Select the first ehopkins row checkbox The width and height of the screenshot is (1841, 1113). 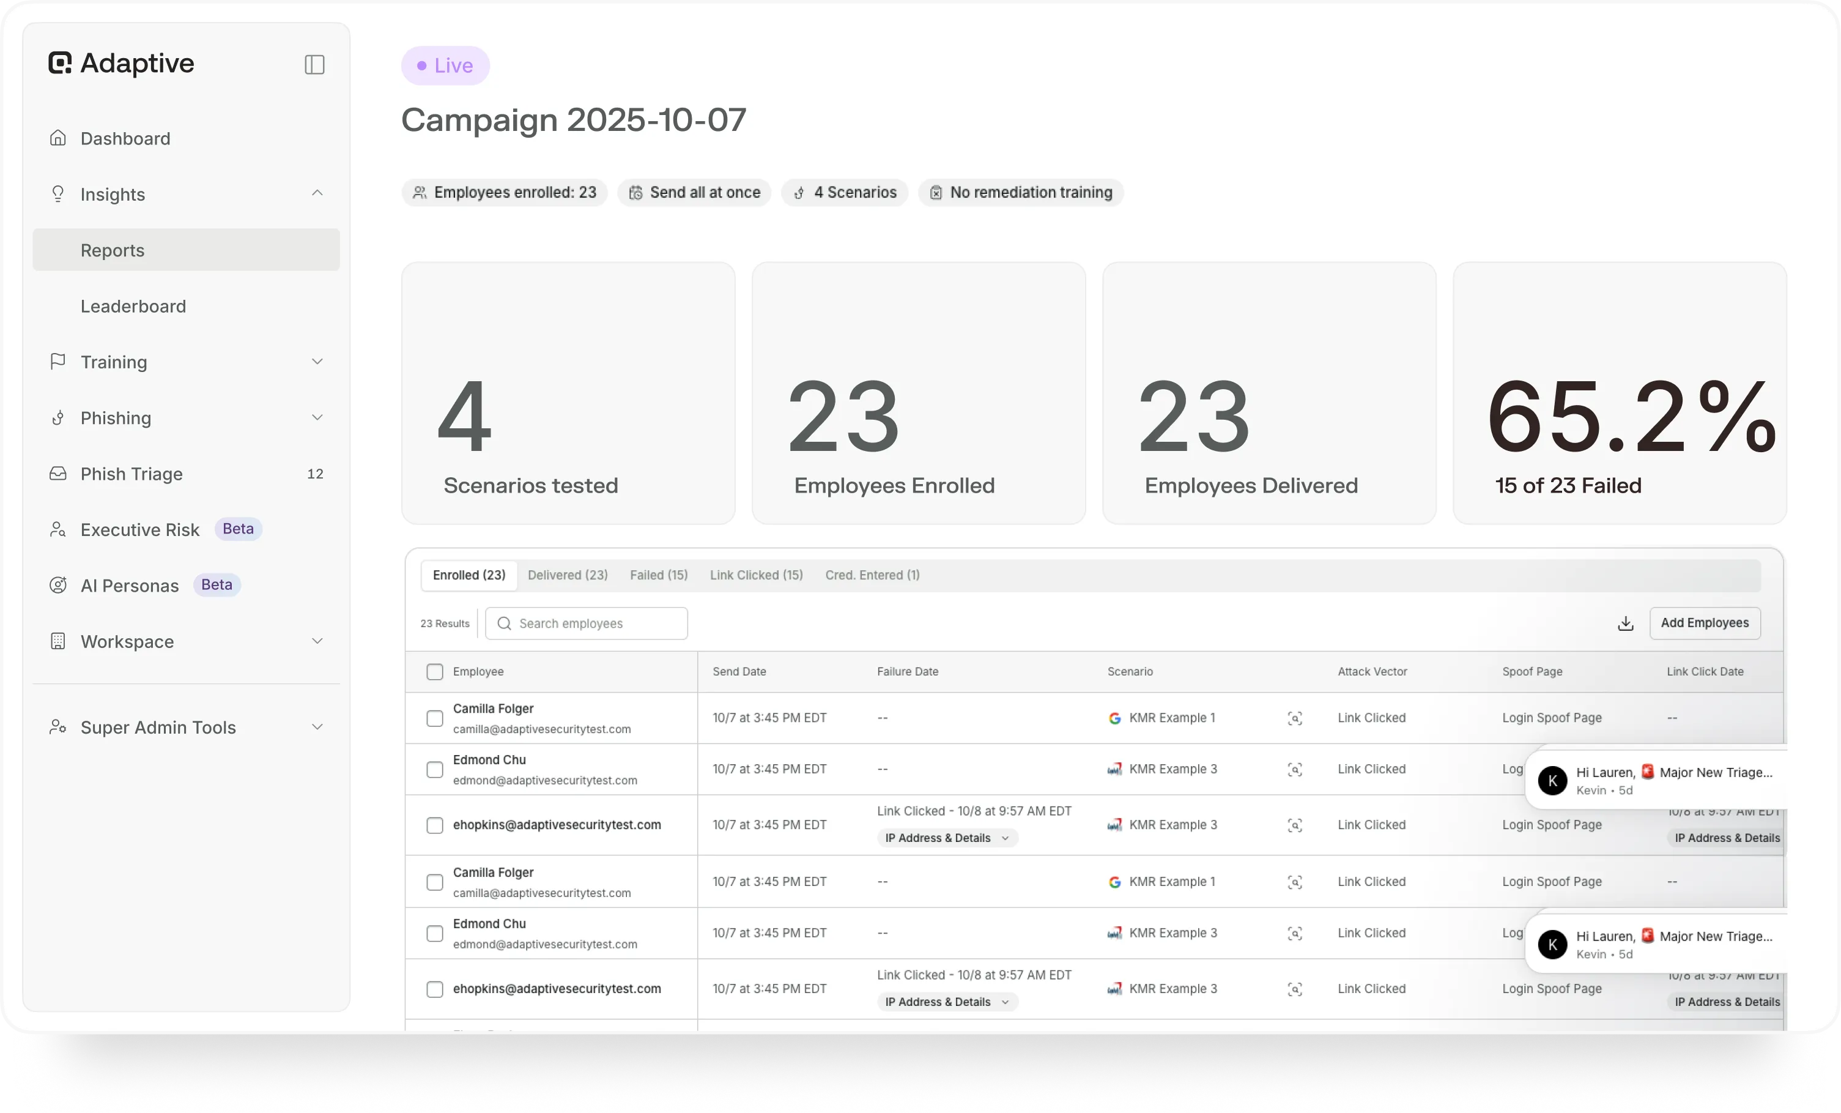pos(435,825)
